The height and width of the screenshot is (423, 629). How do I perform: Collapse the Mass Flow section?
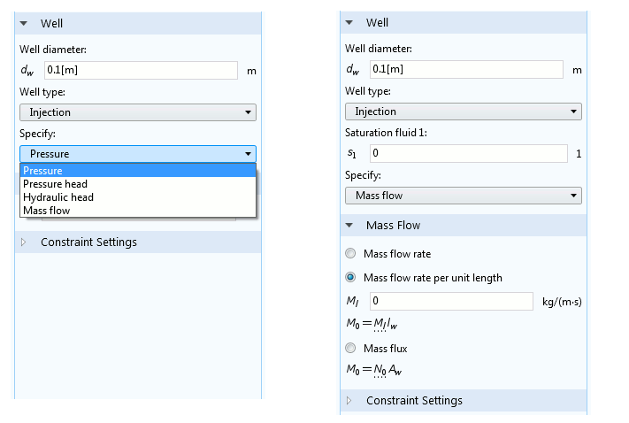pos(349,225)
